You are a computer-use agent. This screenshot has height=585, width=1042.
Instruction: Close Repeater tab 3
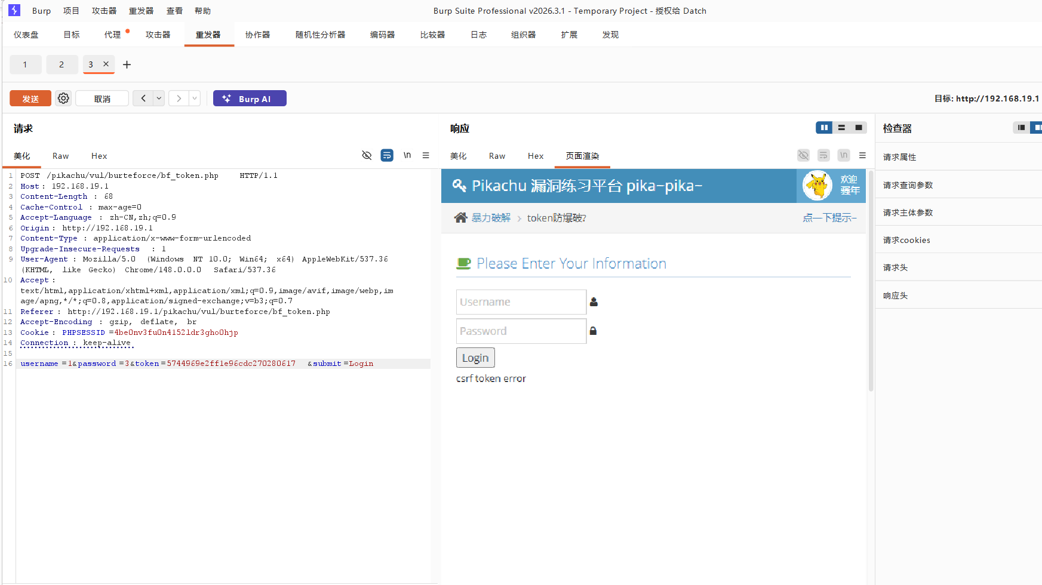pyautogui.click(x=106, y=64)
